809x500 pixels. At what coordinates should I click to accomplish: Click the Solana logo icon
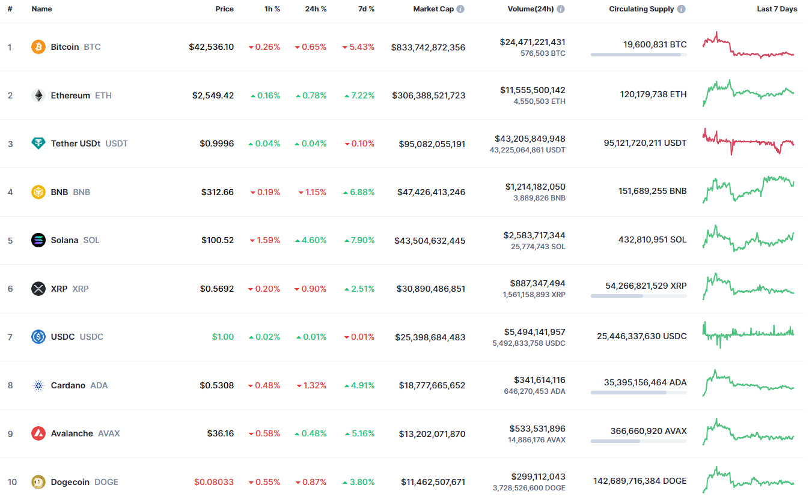click(38, 240)
